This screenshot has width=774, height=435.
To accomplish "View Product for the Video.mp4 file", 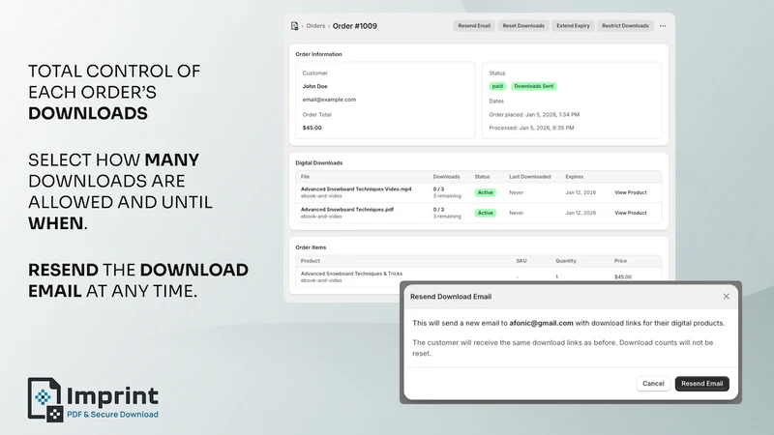I will point(631,192).
